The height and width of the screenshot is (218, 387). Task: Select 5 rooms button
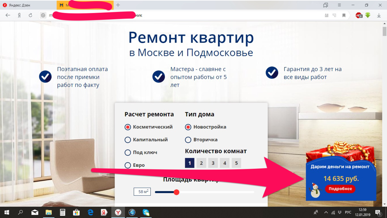click(236, 163)
